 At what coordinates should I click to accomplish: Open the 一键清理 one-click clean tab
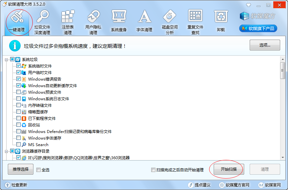pos(17,22)
